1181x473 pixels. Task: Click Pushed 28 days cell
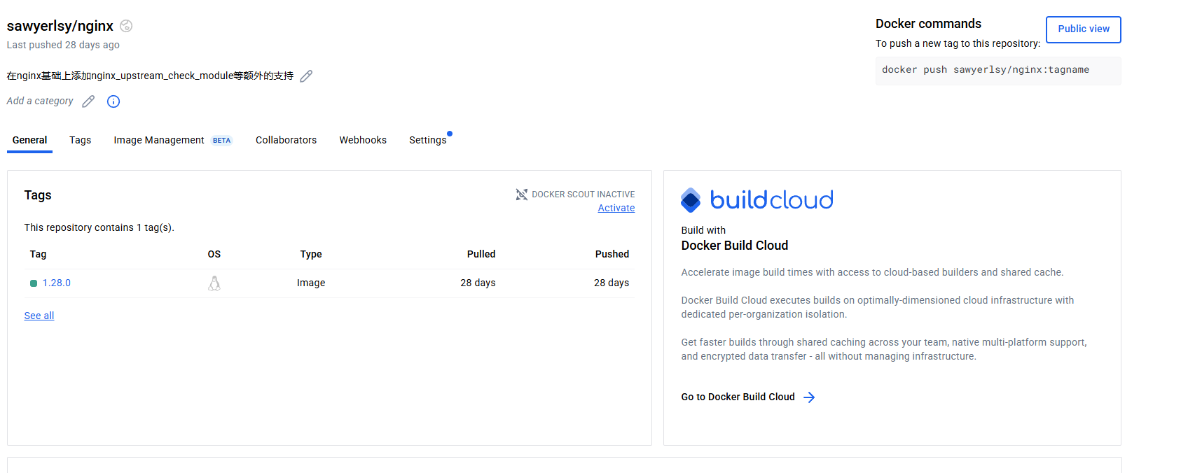(612, 283)
